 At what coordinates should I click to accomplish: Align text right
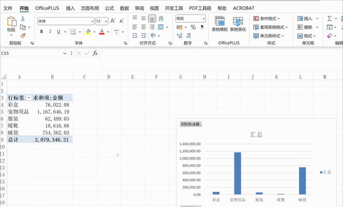(152, 27)
